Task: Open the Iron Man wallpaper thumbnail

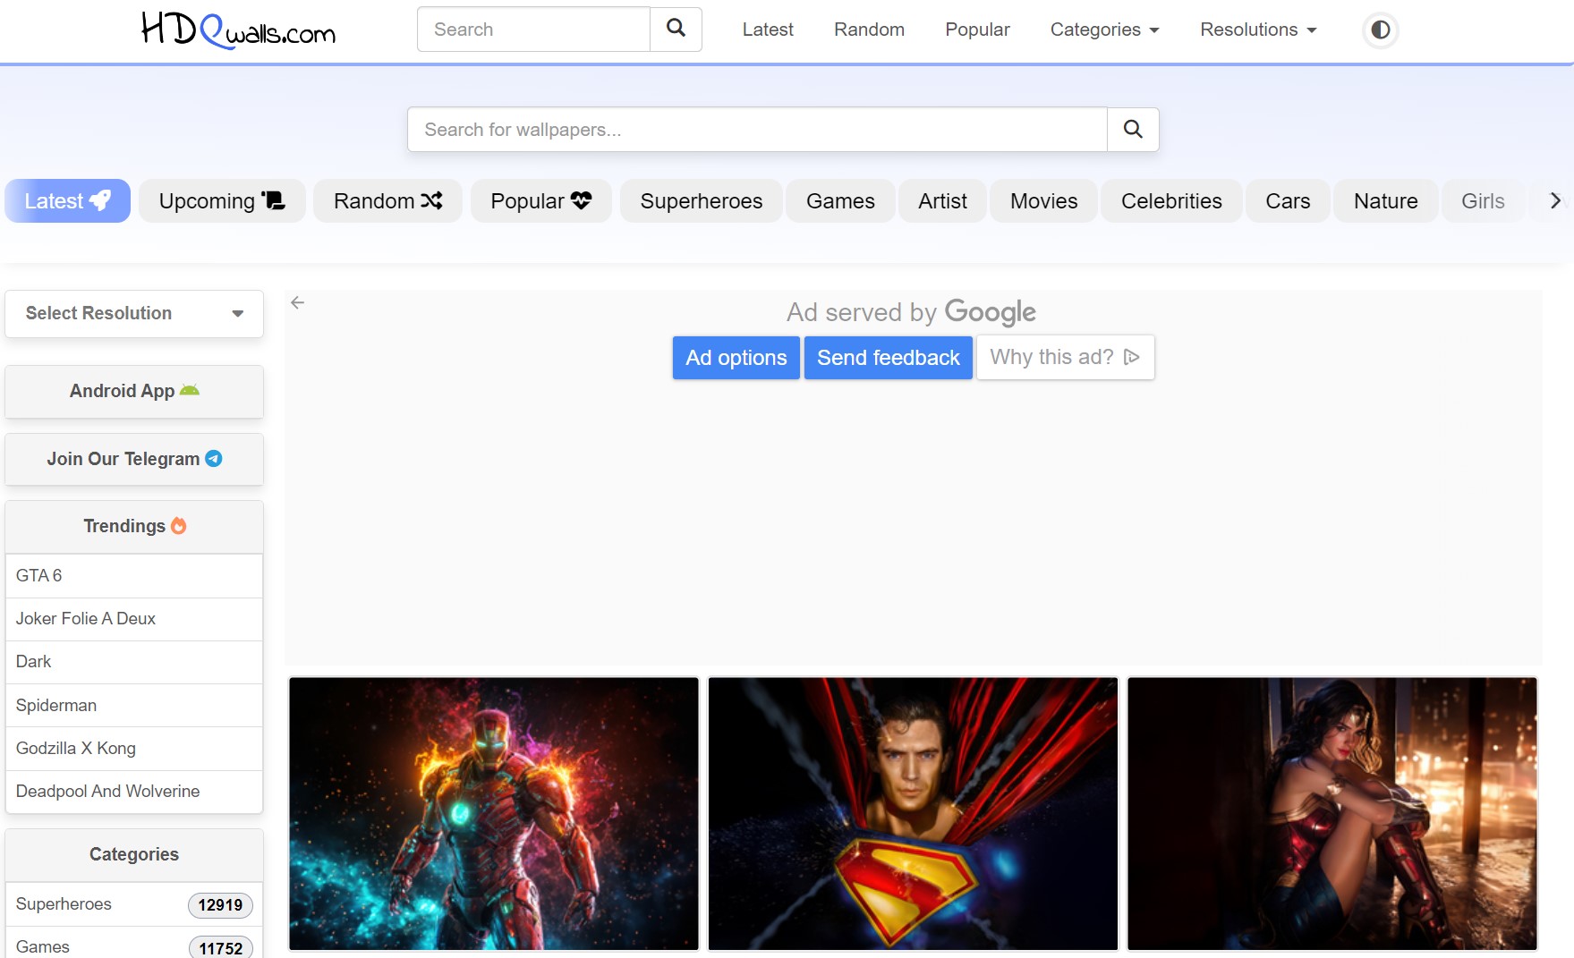Action: [x=494, y=814]
